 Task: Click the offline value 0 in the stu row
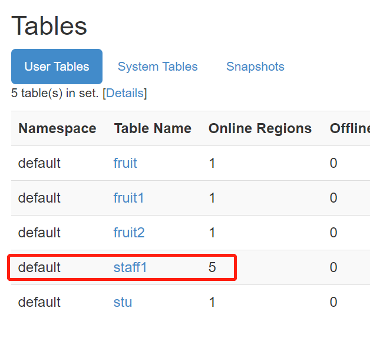(333, 302)
